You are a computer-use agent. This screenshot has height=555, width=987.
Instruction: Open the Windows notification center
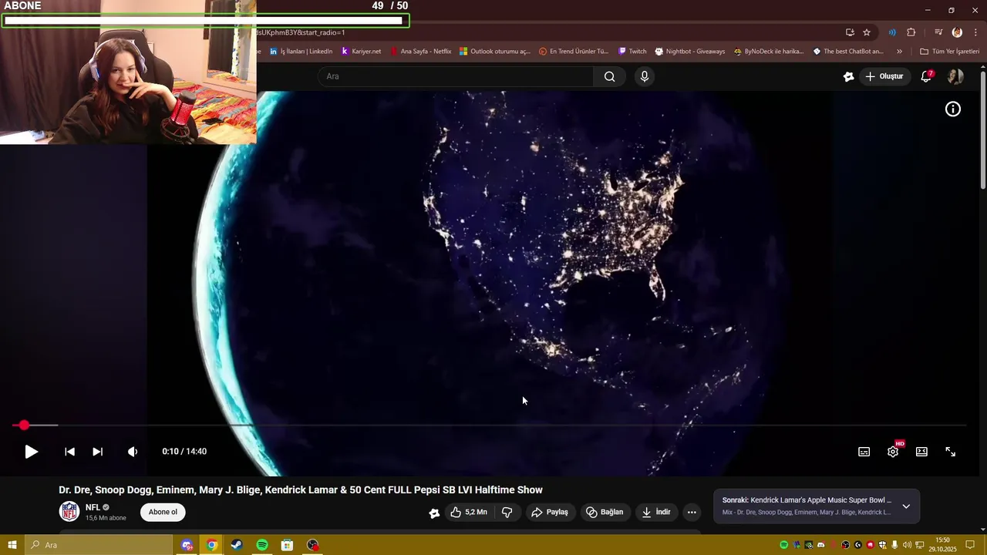[970, 545]
